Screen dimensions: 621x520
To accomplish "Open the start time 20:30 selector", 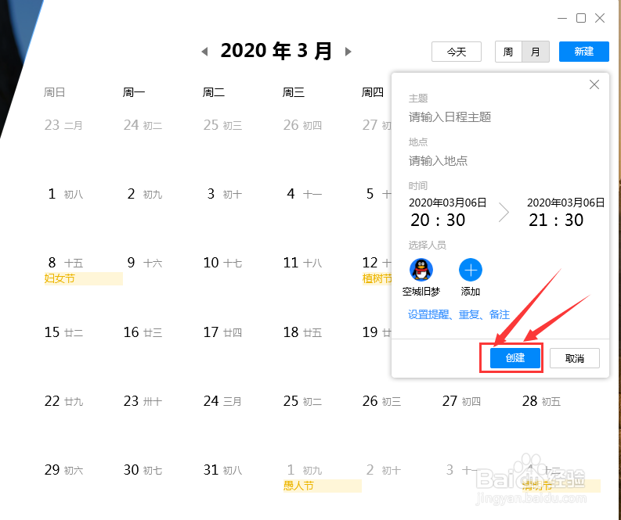I will pos(438,221).
